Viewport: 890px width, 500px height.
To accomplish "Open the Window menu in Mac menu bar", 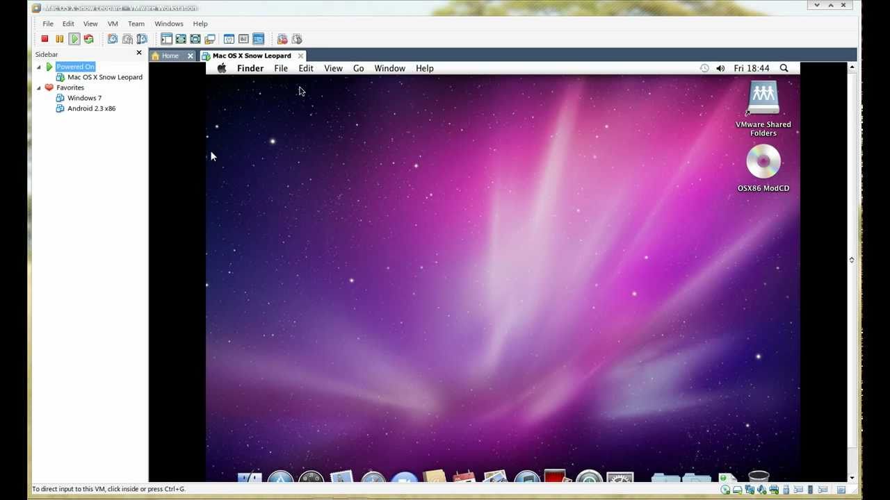I will [389, 68].
